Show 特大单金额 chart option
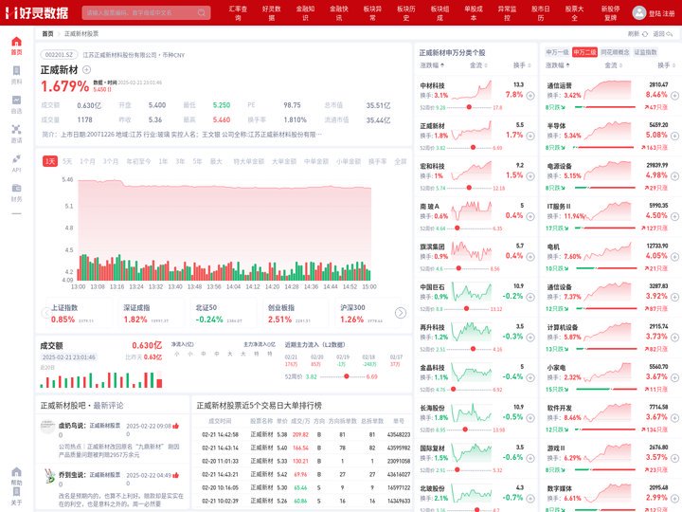Screen dimensions: 682x512 click(249, 161)
